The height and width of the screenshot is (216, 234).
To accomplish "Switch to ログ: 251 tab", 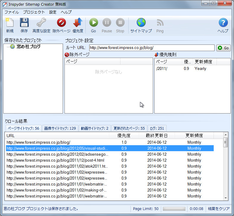I will point(157,128).
